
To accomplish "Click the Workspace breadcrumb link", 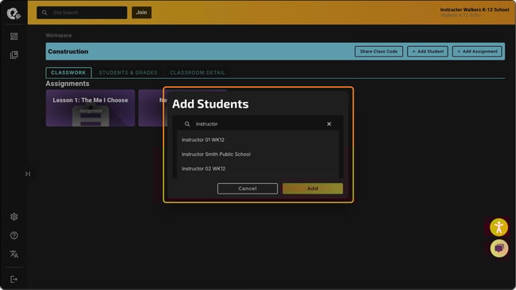I will (59, 35).
